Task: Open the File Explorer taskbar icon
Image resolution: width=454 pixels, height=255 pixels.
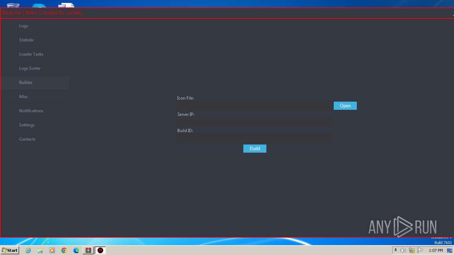Action: click(40, 250)
